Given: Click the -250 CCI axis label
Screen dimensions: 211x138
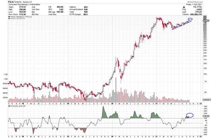Looking at the screenshot, I should point(205,135).
